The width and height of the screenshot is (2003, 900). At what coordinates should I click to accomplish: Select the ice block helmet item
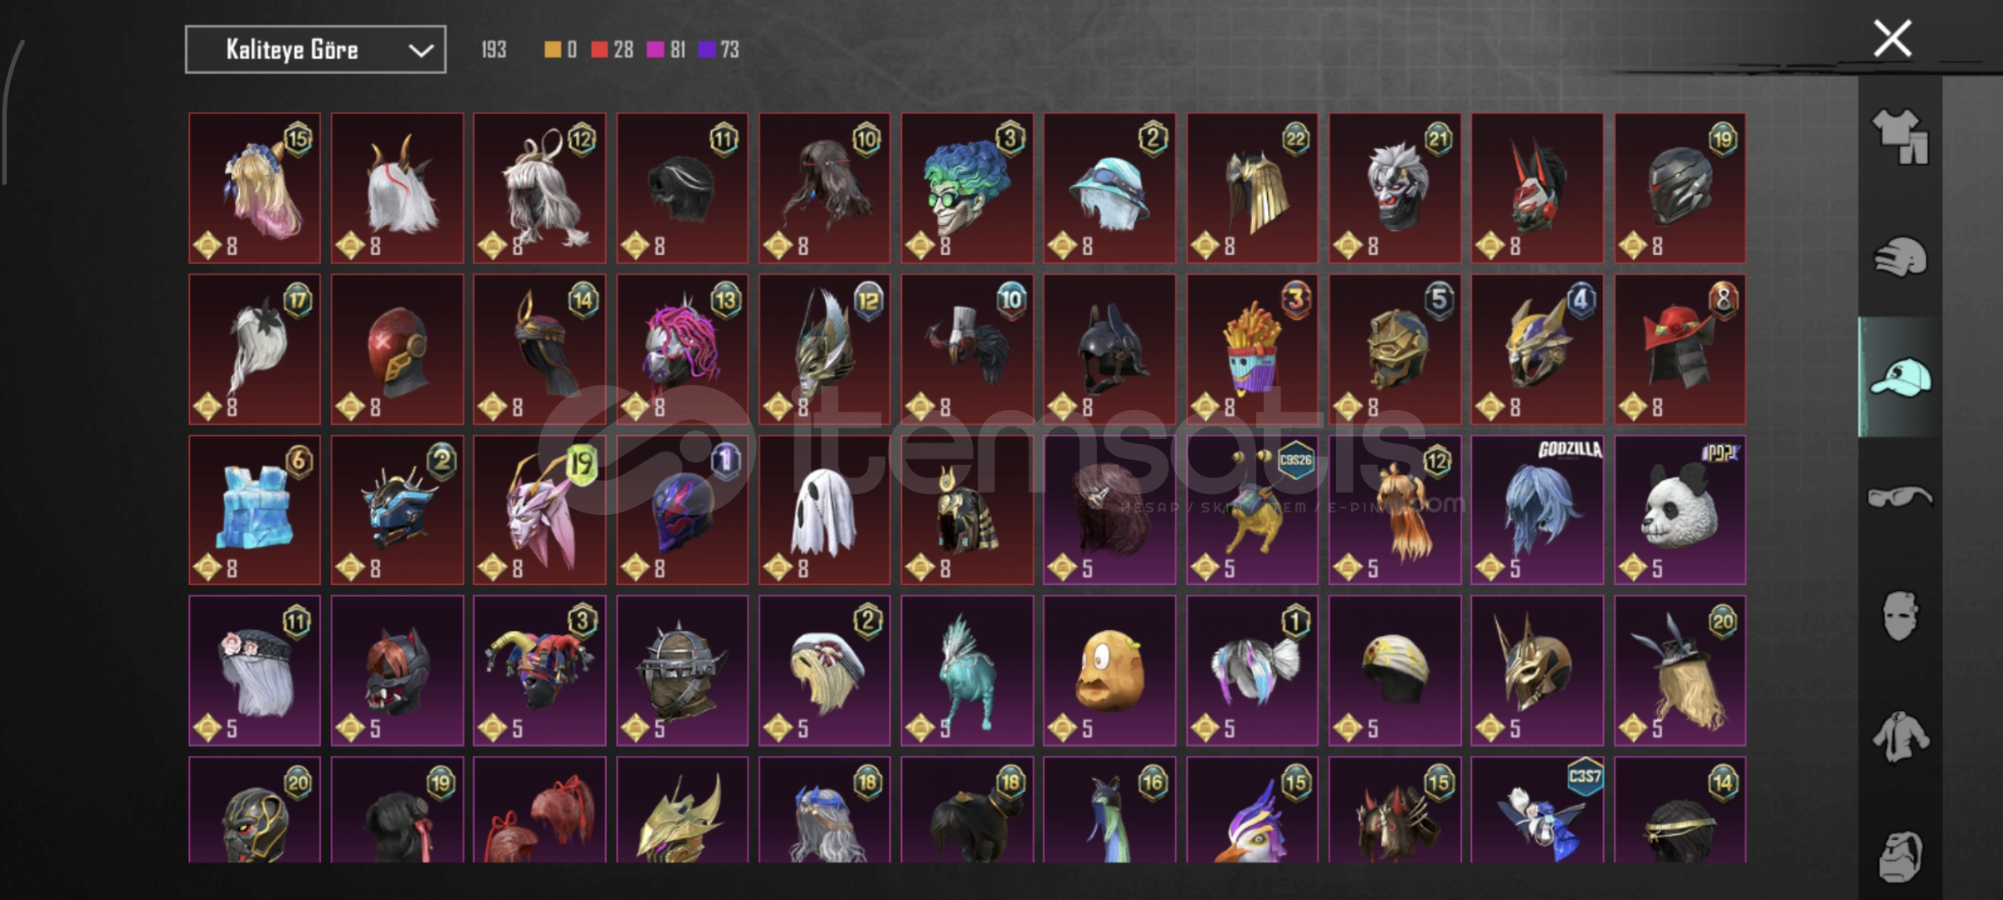coord(254,510)
